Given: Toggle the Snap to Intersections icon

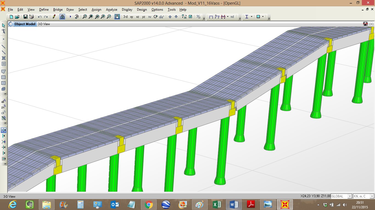Looking at the screenshot, I should (4, 142).
